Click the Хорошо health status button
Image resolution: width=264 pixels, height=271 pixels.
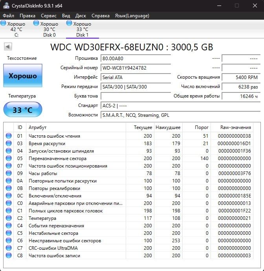pyautogui.click(x=23, y=76)
